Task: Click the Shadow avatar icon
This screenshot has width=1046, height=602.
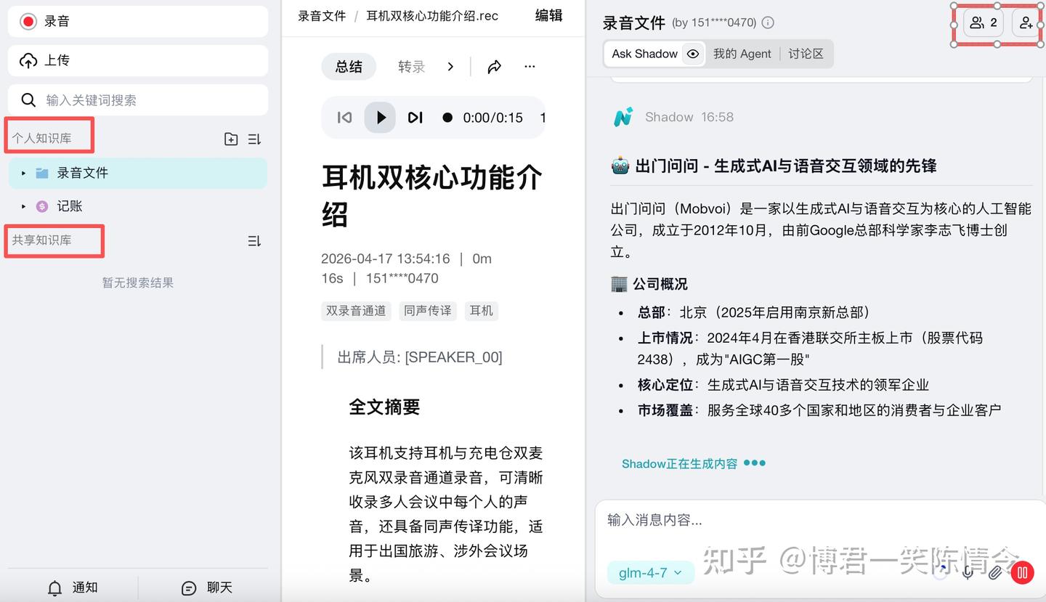Action: coord(623,117)
